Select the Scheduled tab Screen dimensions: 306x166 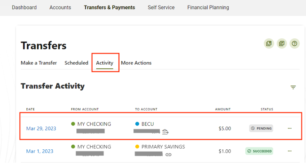tap(76, 63)
